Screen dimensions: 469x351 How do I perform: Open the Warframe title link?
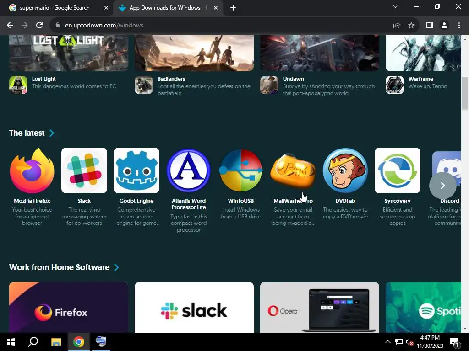421,79
